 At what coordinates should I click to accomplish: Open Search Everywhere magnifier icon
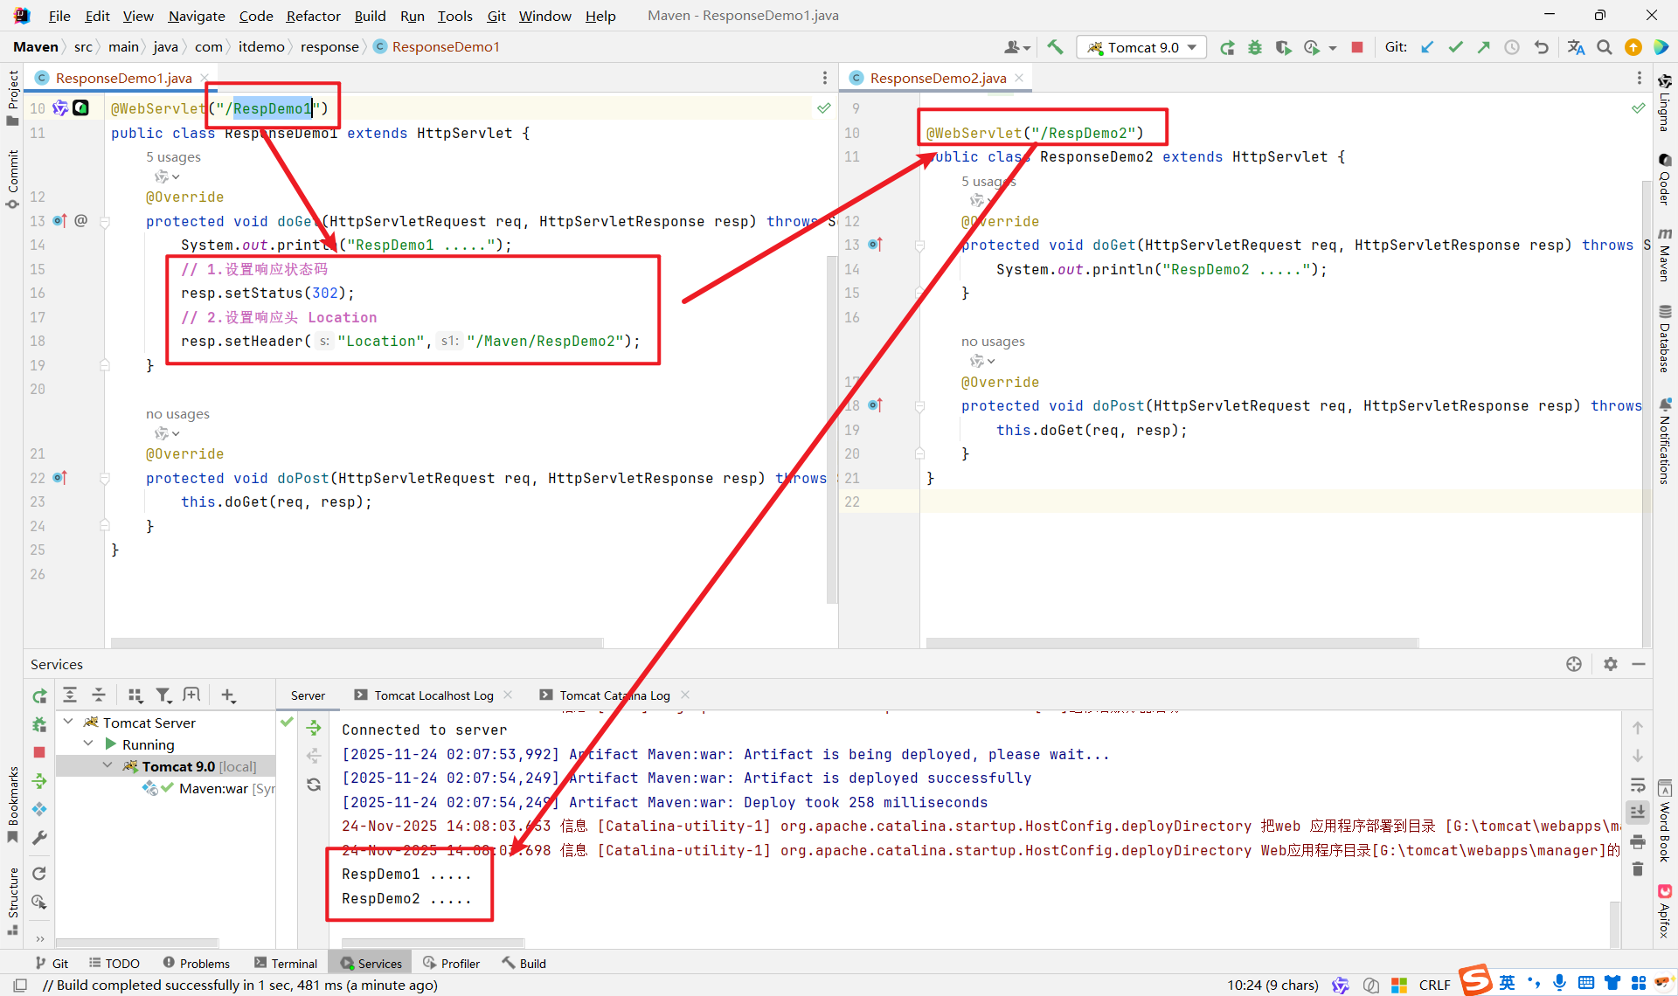(1605, 47)
